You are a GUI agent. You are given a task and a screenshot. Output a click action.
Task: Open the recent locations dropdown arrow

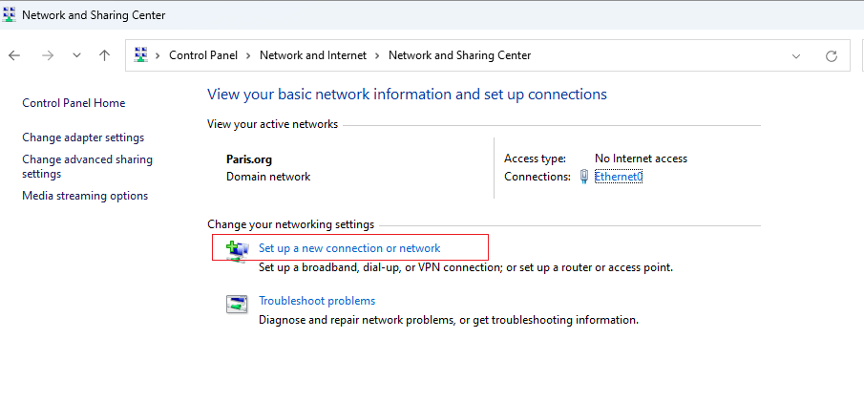click(76, 55)
